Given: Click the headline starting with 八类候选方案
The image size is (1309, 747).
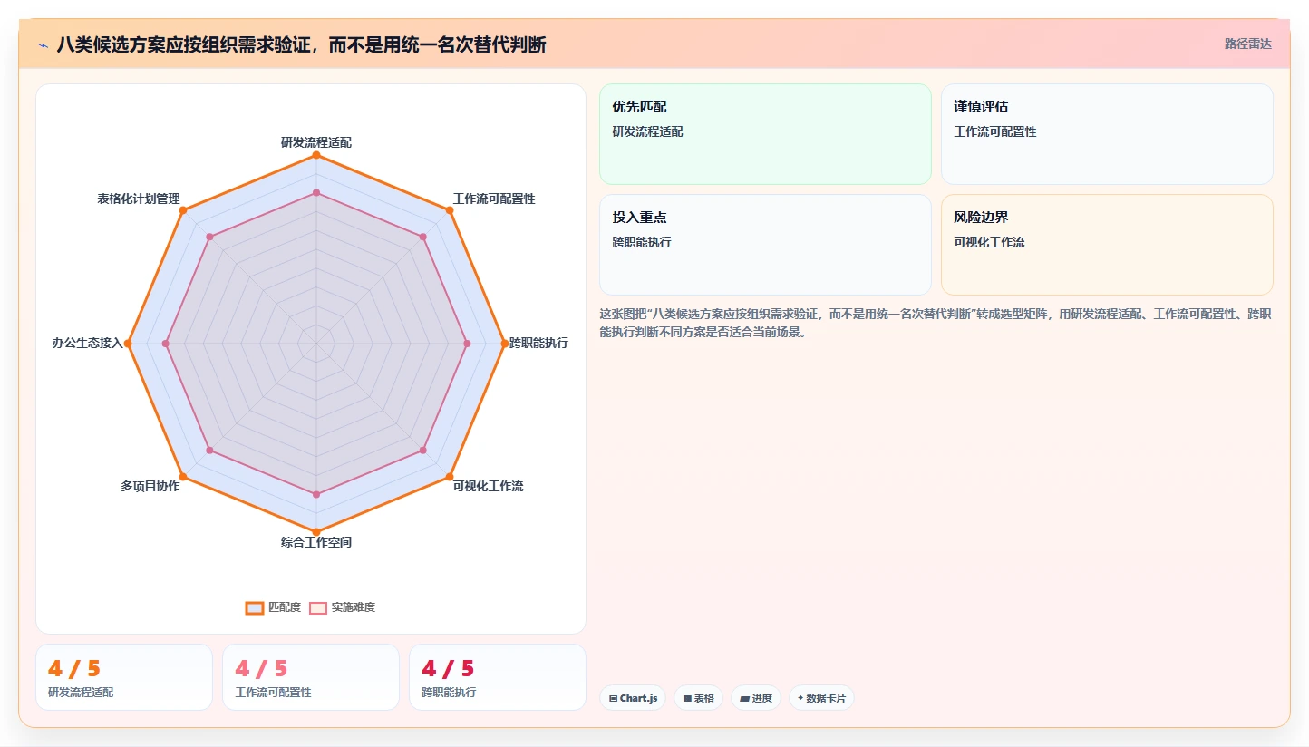Looking at the screenshot, I should (301, 44).
